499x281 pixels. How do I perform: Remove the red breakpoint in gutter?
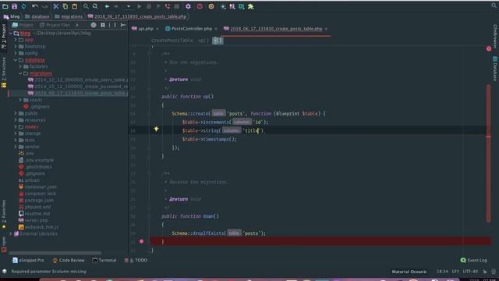click(x=141, y=241)
